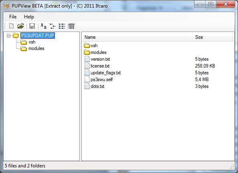Click the PS3UPDAT.PUP root folder icon

click(x=16, y=36)
